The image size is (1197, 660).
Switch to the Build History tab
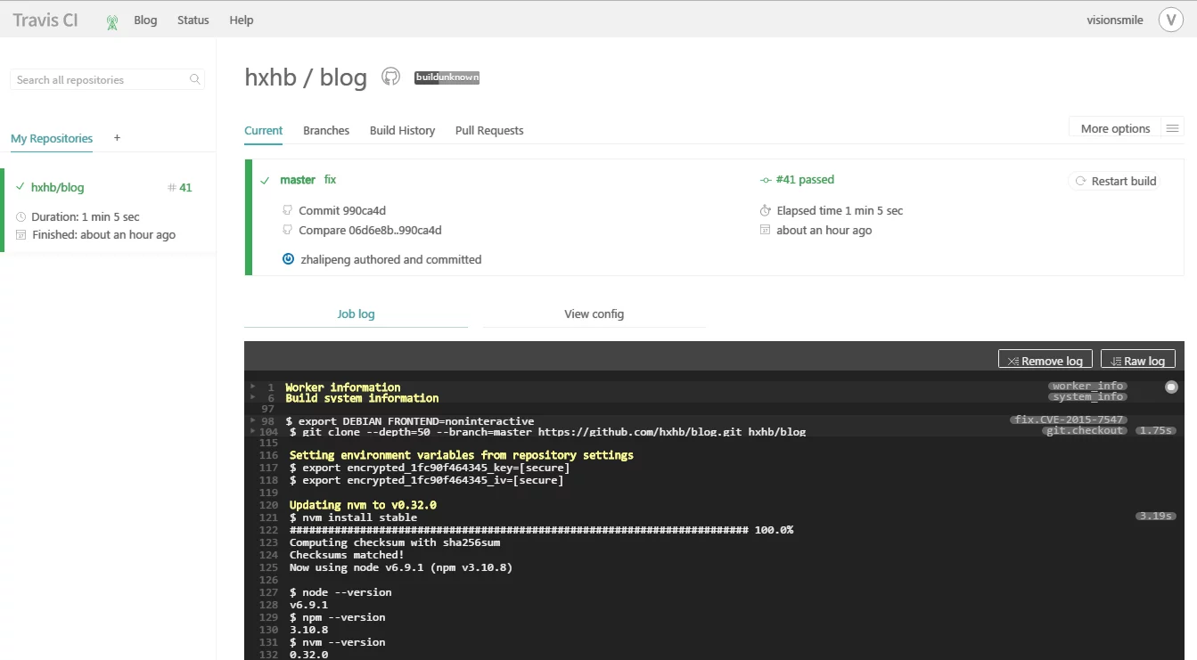[402, 130]
